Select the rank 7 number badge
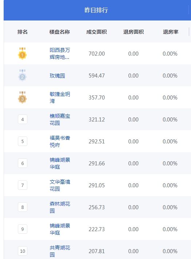Viewport: 191px width, 259px height. 23,185
